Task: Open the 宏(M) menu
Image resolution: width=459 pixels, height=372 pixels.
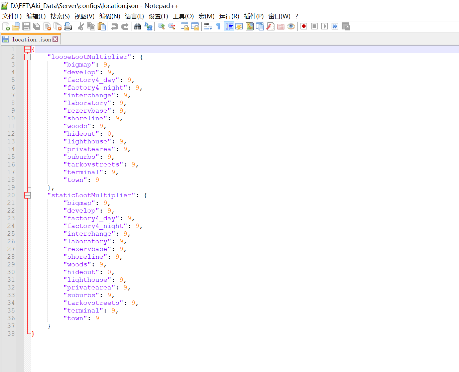Action: [206, 16]
